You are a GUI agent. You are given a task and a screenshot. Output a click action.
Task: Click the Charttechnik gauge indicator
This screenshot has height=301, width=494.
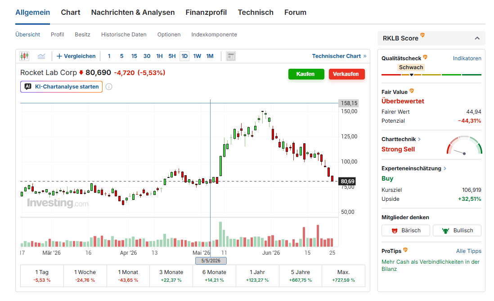click(464, 145)
